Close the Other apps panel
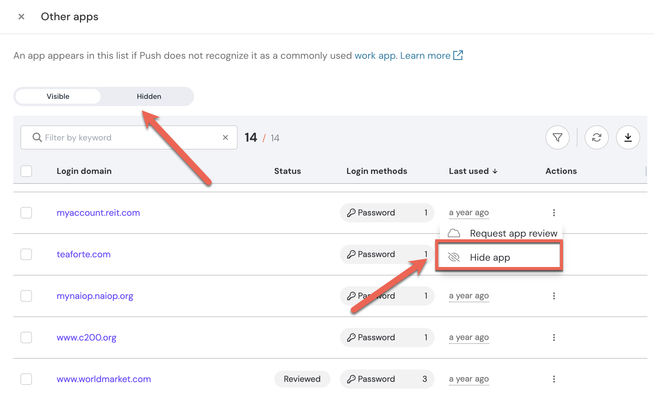 [21, 17]
